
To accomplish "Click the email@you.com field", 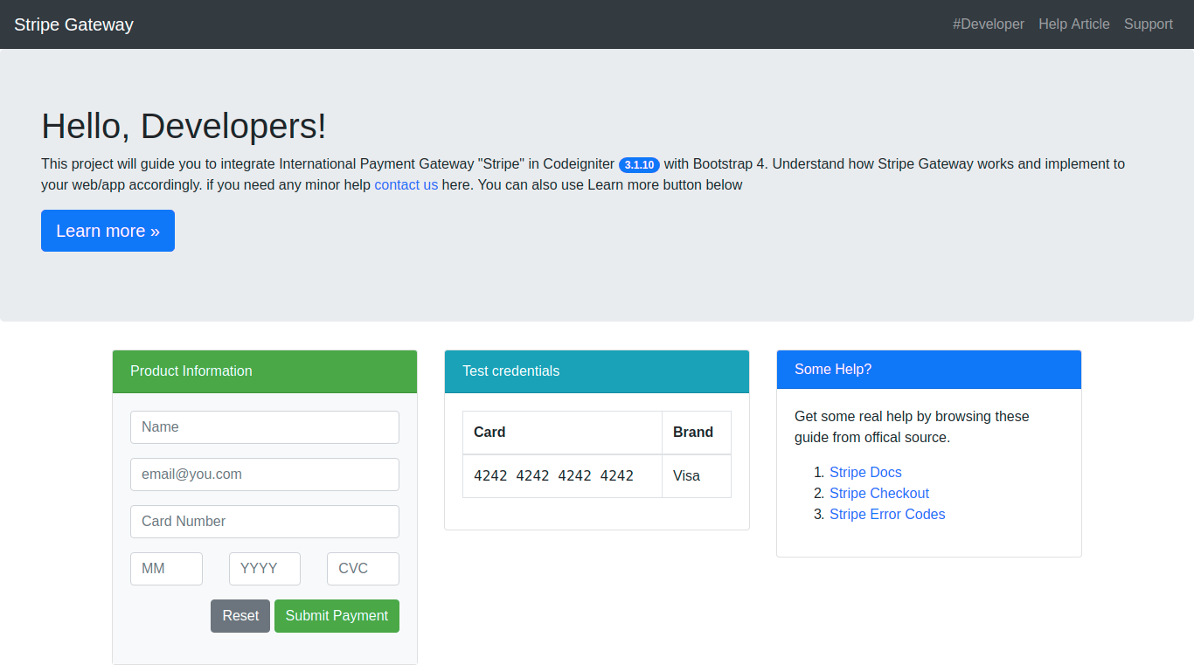I will 265,475.
